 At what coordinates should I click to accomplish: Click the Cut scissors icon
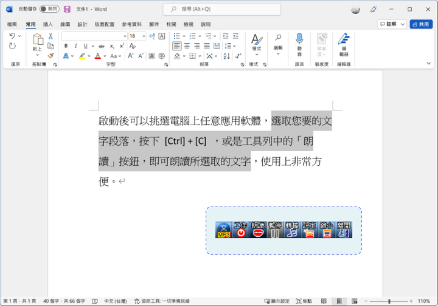tap(50, 36)
